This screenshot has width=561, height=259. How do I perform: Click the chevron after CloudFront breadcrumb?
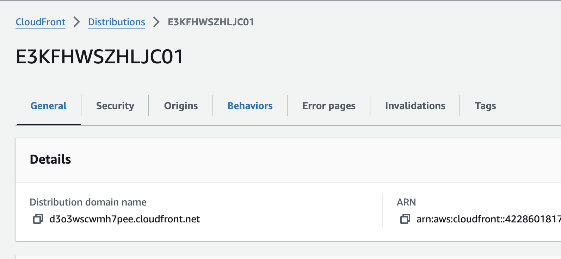[77, 22]
